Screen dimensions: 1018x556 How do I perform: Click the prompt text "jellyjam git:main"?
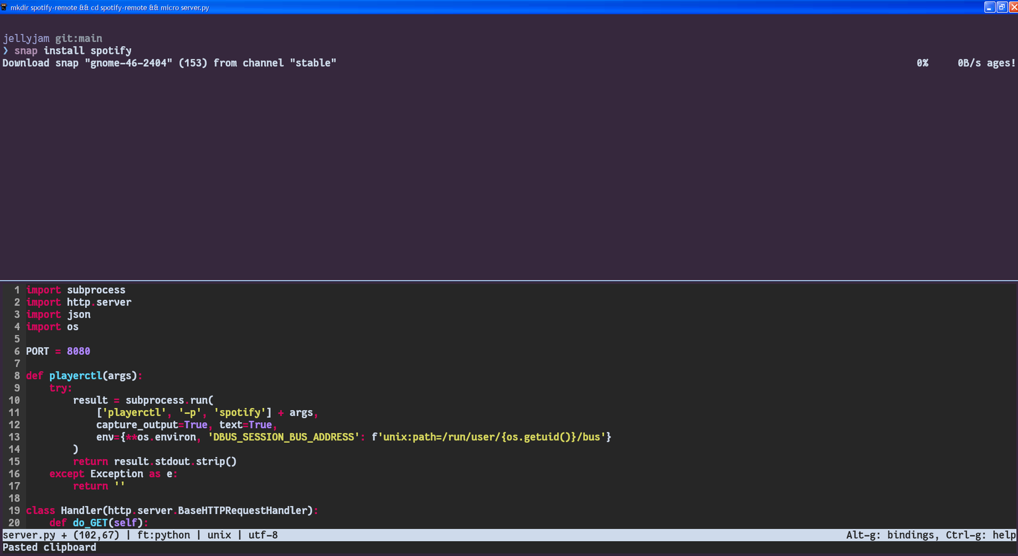point(52,38)
